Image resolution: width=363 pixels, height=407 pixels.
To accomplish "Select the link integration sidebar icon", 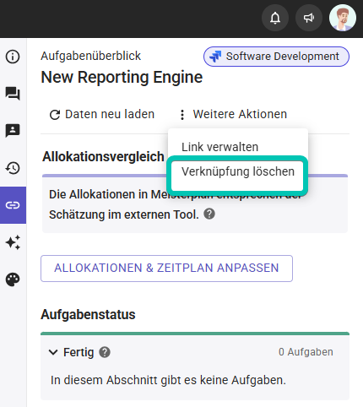I will pos(13,205).
